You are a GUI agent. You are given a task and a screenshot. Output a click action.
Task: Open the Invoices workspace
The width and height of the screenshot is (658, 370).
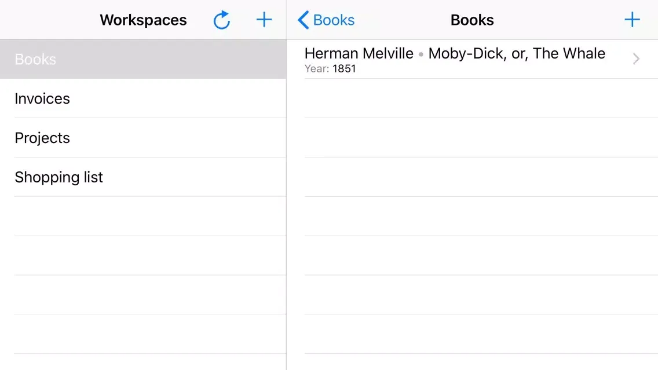point(143,98)
